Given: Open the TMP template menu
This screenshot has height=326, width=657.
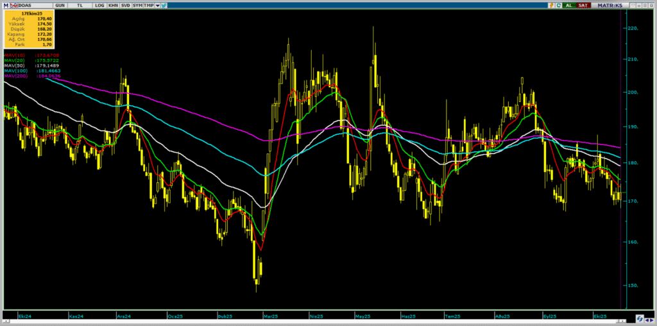Looking at the screenshot, I should click(148, 5).
